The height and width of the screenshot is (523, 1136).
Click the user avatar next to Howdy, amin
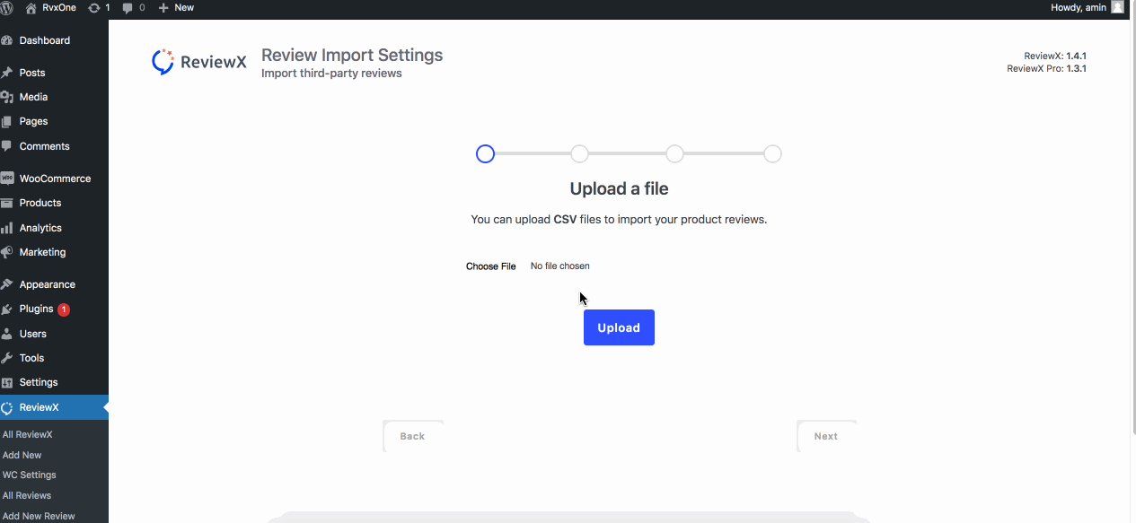coord(1117,7)
